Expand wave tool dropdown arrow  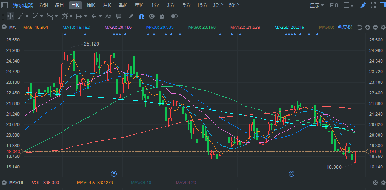pyautogui.click(x=57, y=17)
